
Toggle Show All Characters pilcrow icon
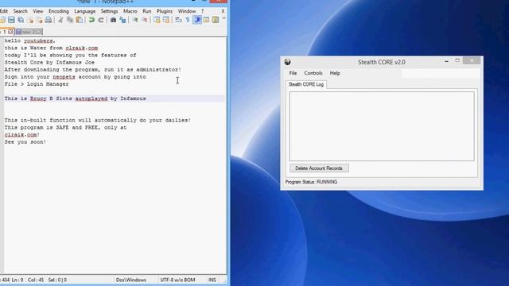188,20
